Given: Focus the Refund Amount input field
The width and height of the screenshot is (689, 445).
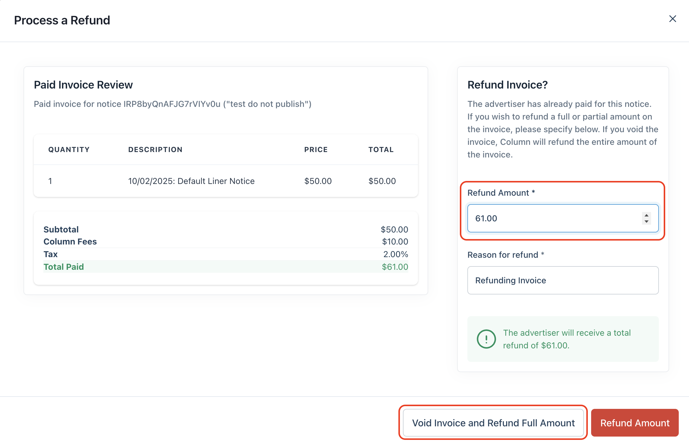Looking at the screenshot, I should point(554,218).
